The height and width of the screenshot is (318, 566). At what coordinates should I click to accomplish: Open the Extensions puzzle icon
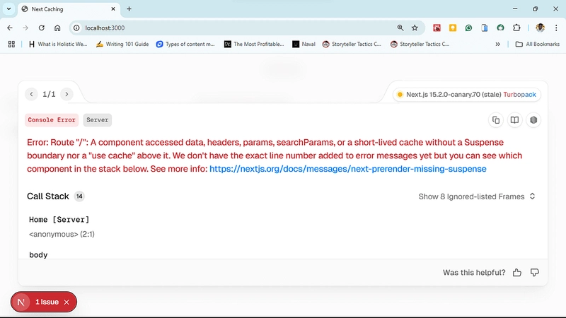click(x=516, y=28)
